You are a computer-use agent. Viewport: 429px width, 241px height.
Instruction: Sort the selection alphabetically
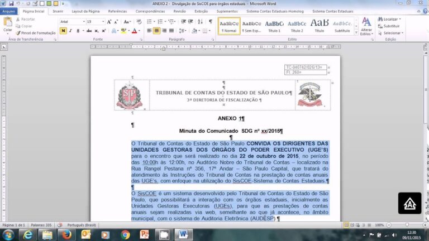click(201, 22)
